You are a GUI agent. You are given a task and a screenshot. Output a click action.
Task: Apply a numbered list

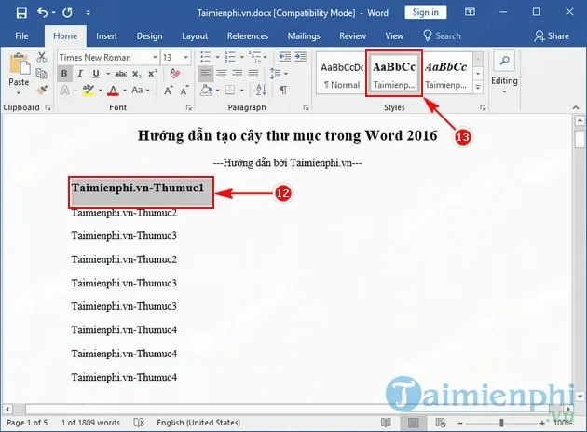pyautogui.click(x=230, y=57)
